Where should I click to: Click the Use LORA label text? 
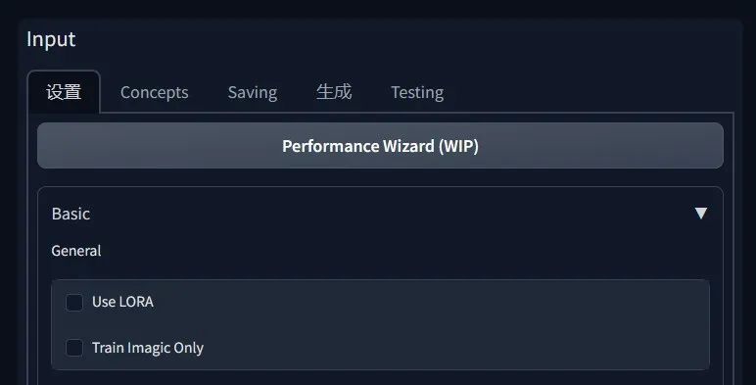point(122,302)
